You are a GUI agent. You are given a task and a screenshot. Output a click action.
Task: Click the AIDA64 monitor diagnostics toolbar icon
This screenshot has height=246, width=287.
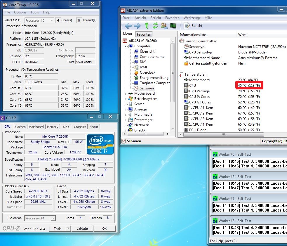tap(173, 26)
